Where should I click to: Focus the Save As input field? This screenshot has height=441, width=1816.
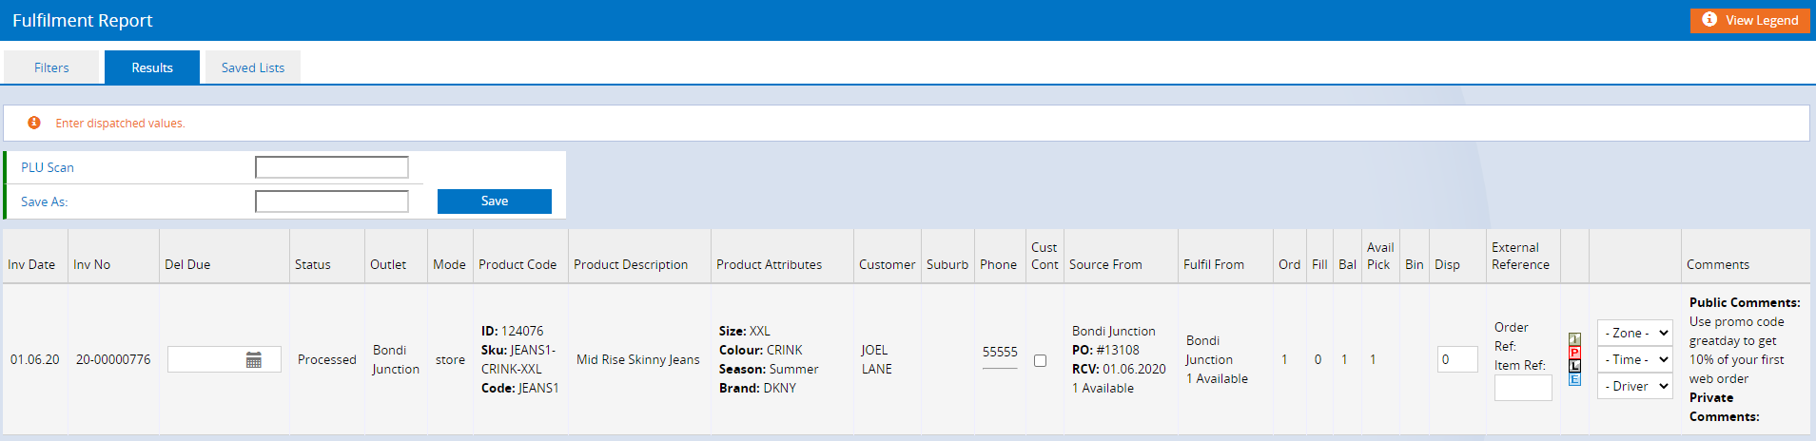pos(332,201)
